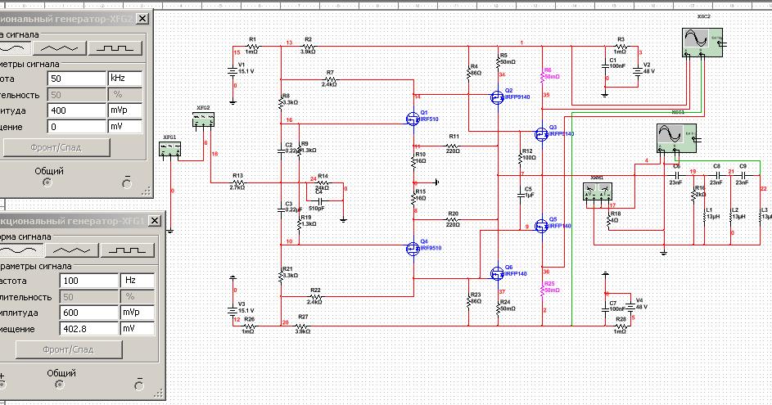
Task: Open Hz frequency unit box in XFG1
Action: pyautogui.click(x=138, y=281)
